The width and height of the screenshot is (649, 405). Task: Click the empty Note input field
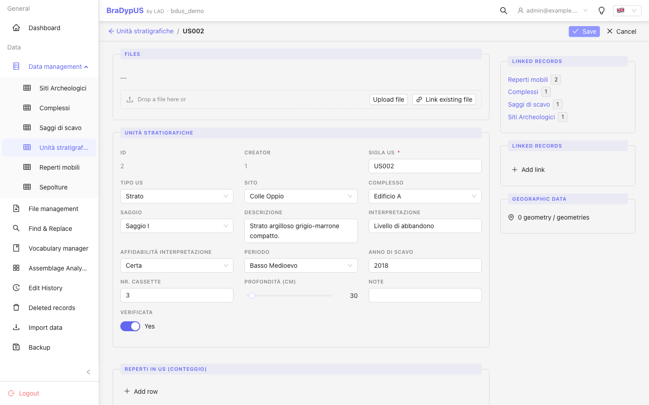click(425, 295)
